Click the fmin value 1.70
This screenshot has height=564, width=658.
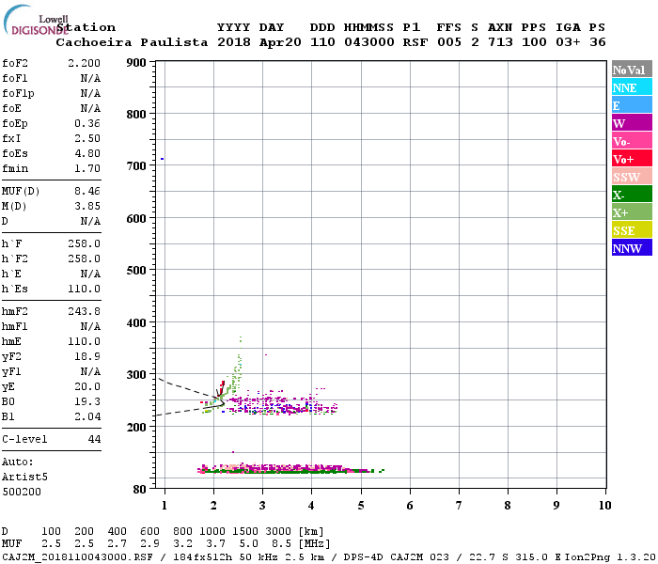(x=87, y=168)
